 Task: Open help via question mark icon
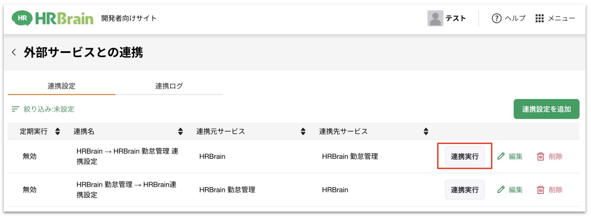coord(496,18)
